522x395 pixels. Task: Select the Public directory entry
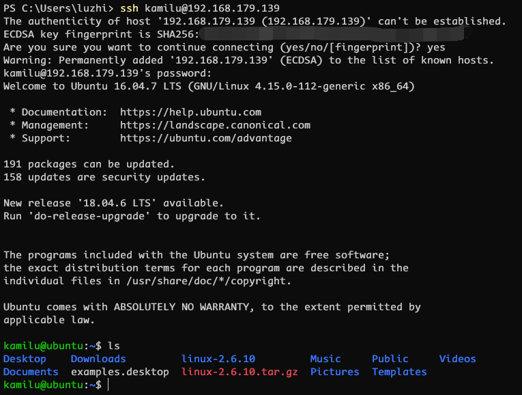point(390,359)
